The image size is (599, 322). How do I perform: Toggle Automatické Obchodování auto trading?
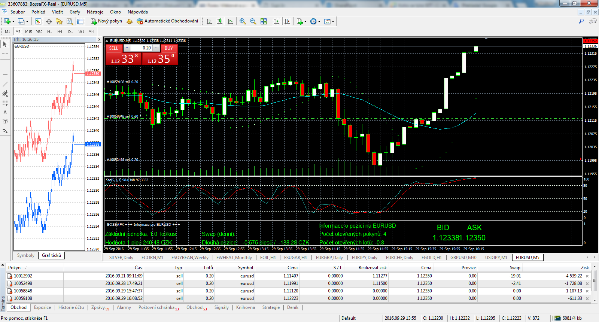pyautogui.click(x=167, y=21)
